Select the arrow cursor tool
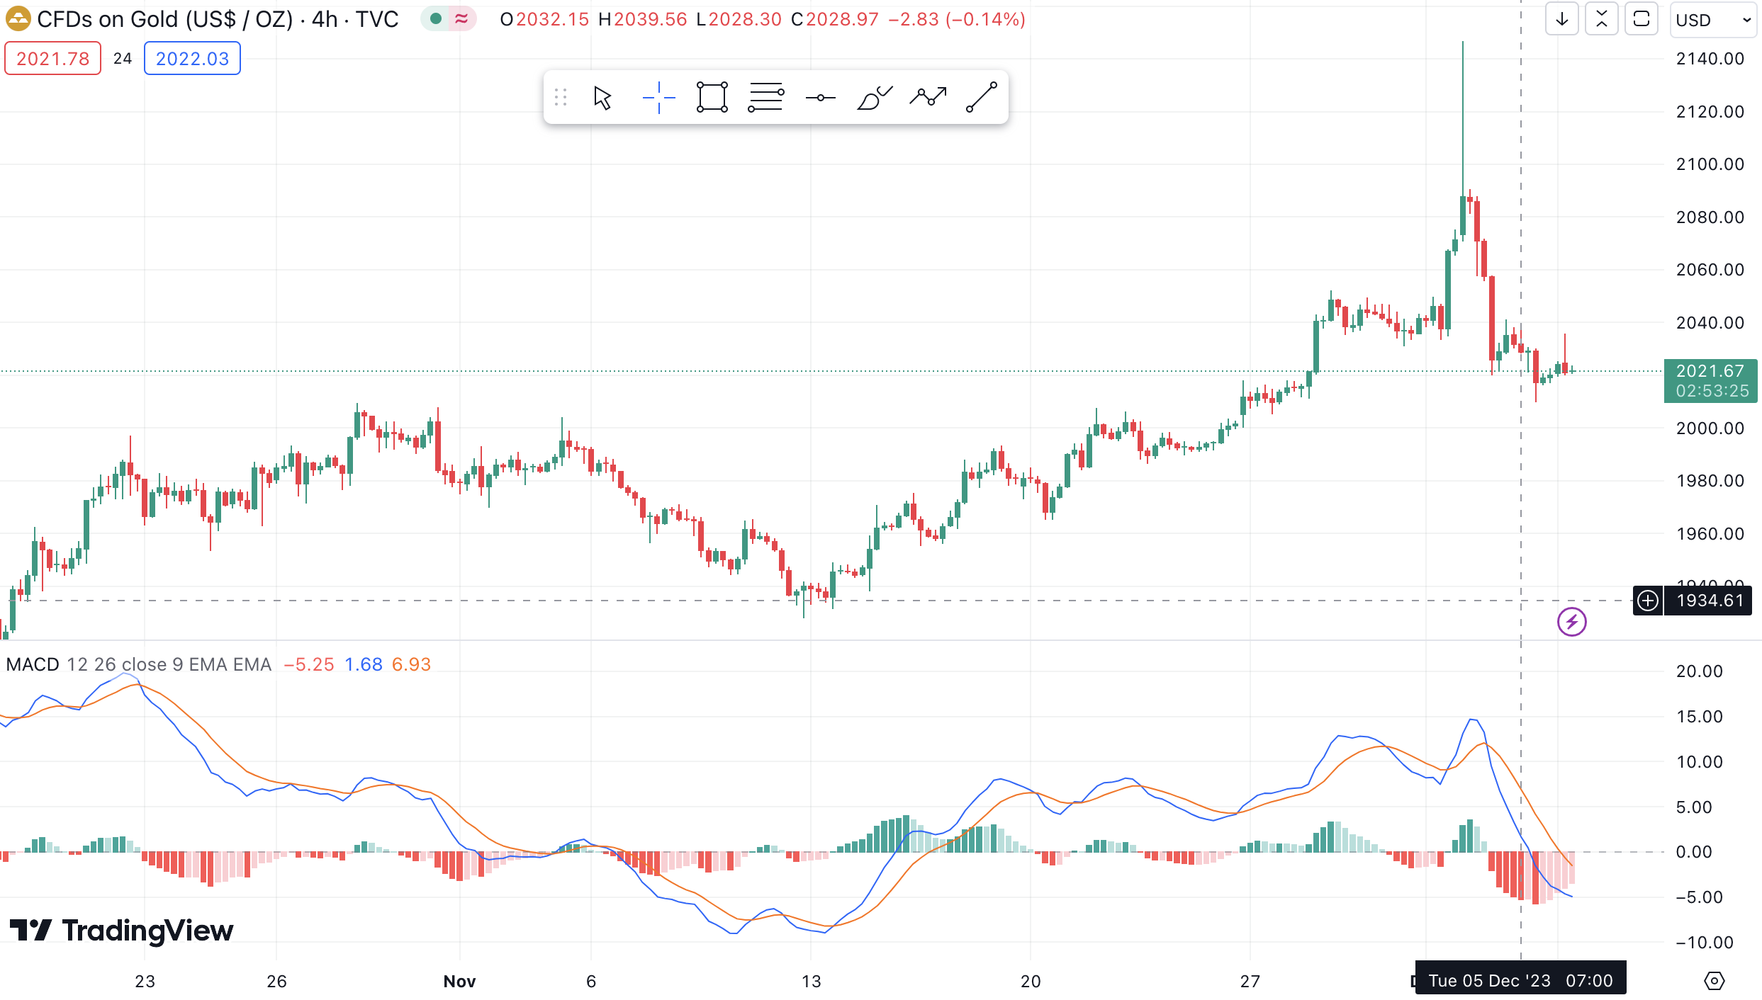Image resolution: width=1762 pixels, height=1000 pixels. click(x=602, y=98)
